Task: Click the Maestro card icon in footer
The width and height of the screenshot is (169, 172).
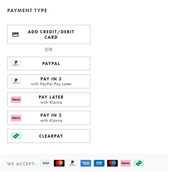Action: coord(112,163)
